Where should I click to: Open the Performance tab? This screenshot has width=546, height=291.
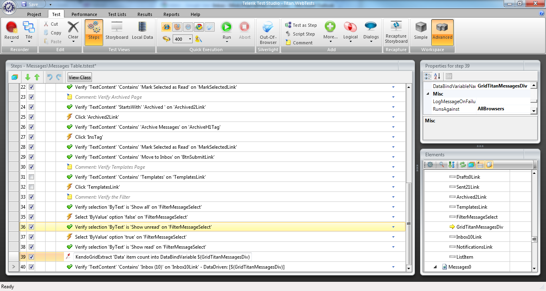pyautogui.click(x=84, y=14)
